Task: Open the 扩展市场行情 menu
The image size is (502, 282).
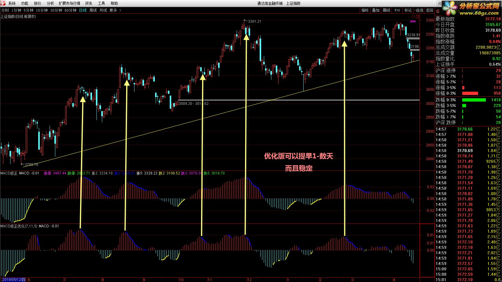Action: 69,3
